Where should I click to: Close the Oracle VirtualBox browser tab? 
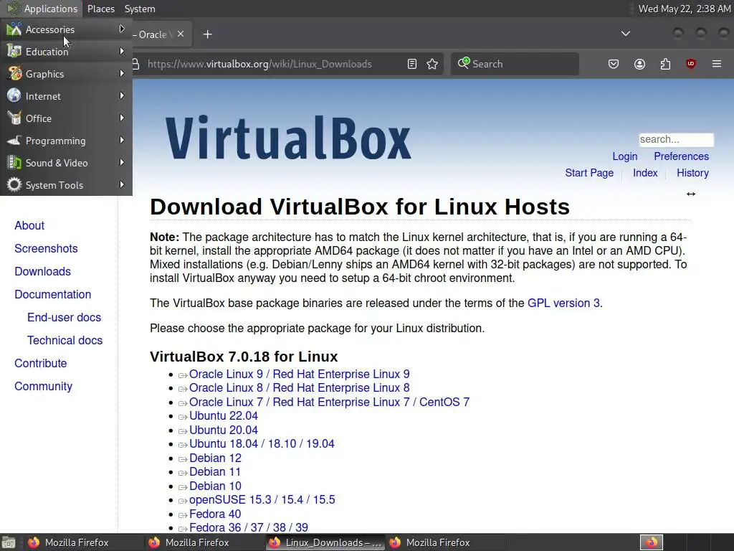coord(181,34)
